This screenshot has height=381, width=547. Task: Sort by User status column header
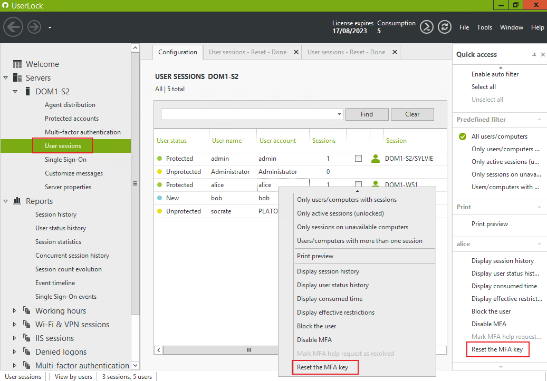tap(171, 141)
